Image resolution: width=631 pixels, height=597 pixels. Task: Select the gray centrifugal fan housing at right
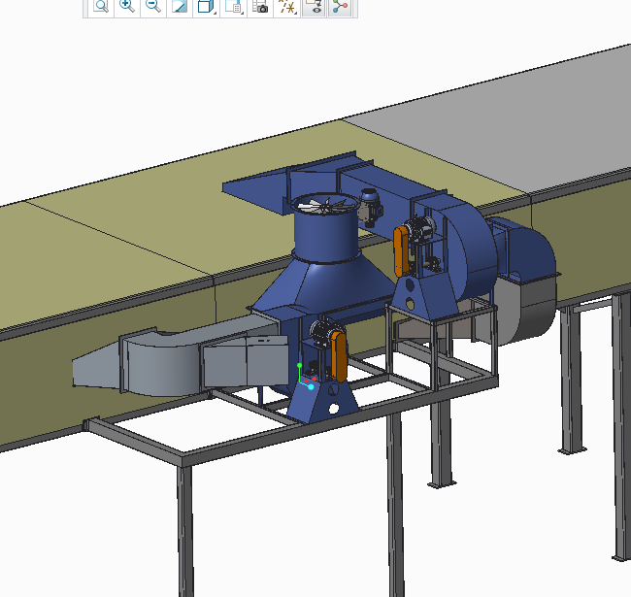pyautogui.click(x=523, y=310)
